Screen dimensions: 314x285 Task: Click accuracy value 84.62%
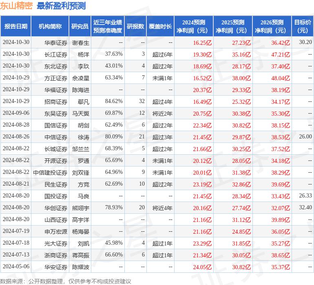tap(114, 101)
